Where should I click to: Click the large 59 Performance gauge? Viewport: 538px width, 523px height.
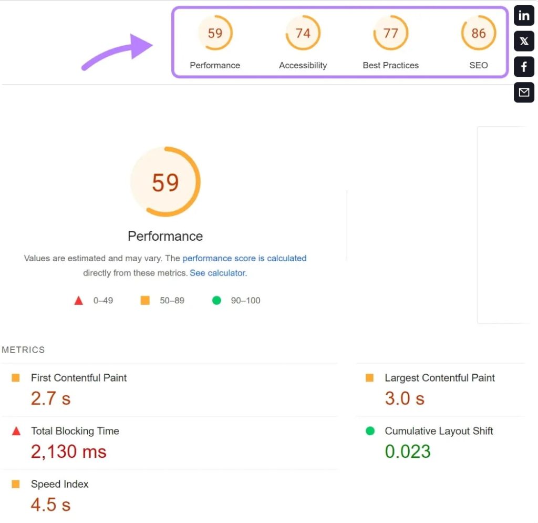165,182
